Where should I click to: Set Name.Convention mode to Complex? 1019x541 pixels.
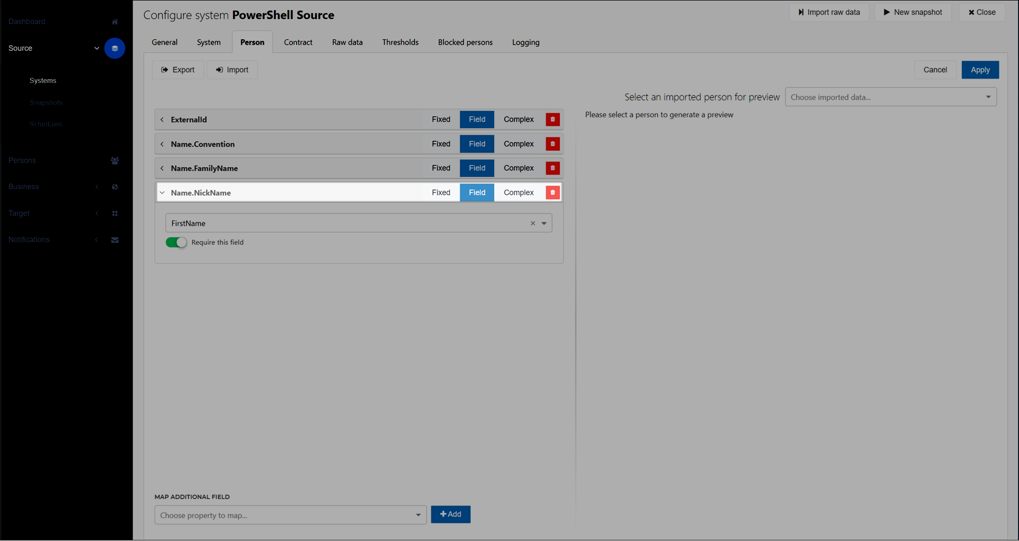(x=519, y=144)
